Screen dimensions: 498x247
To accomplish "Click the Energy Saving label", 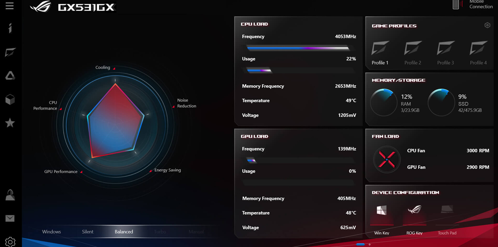I will (x=167, y=170).
